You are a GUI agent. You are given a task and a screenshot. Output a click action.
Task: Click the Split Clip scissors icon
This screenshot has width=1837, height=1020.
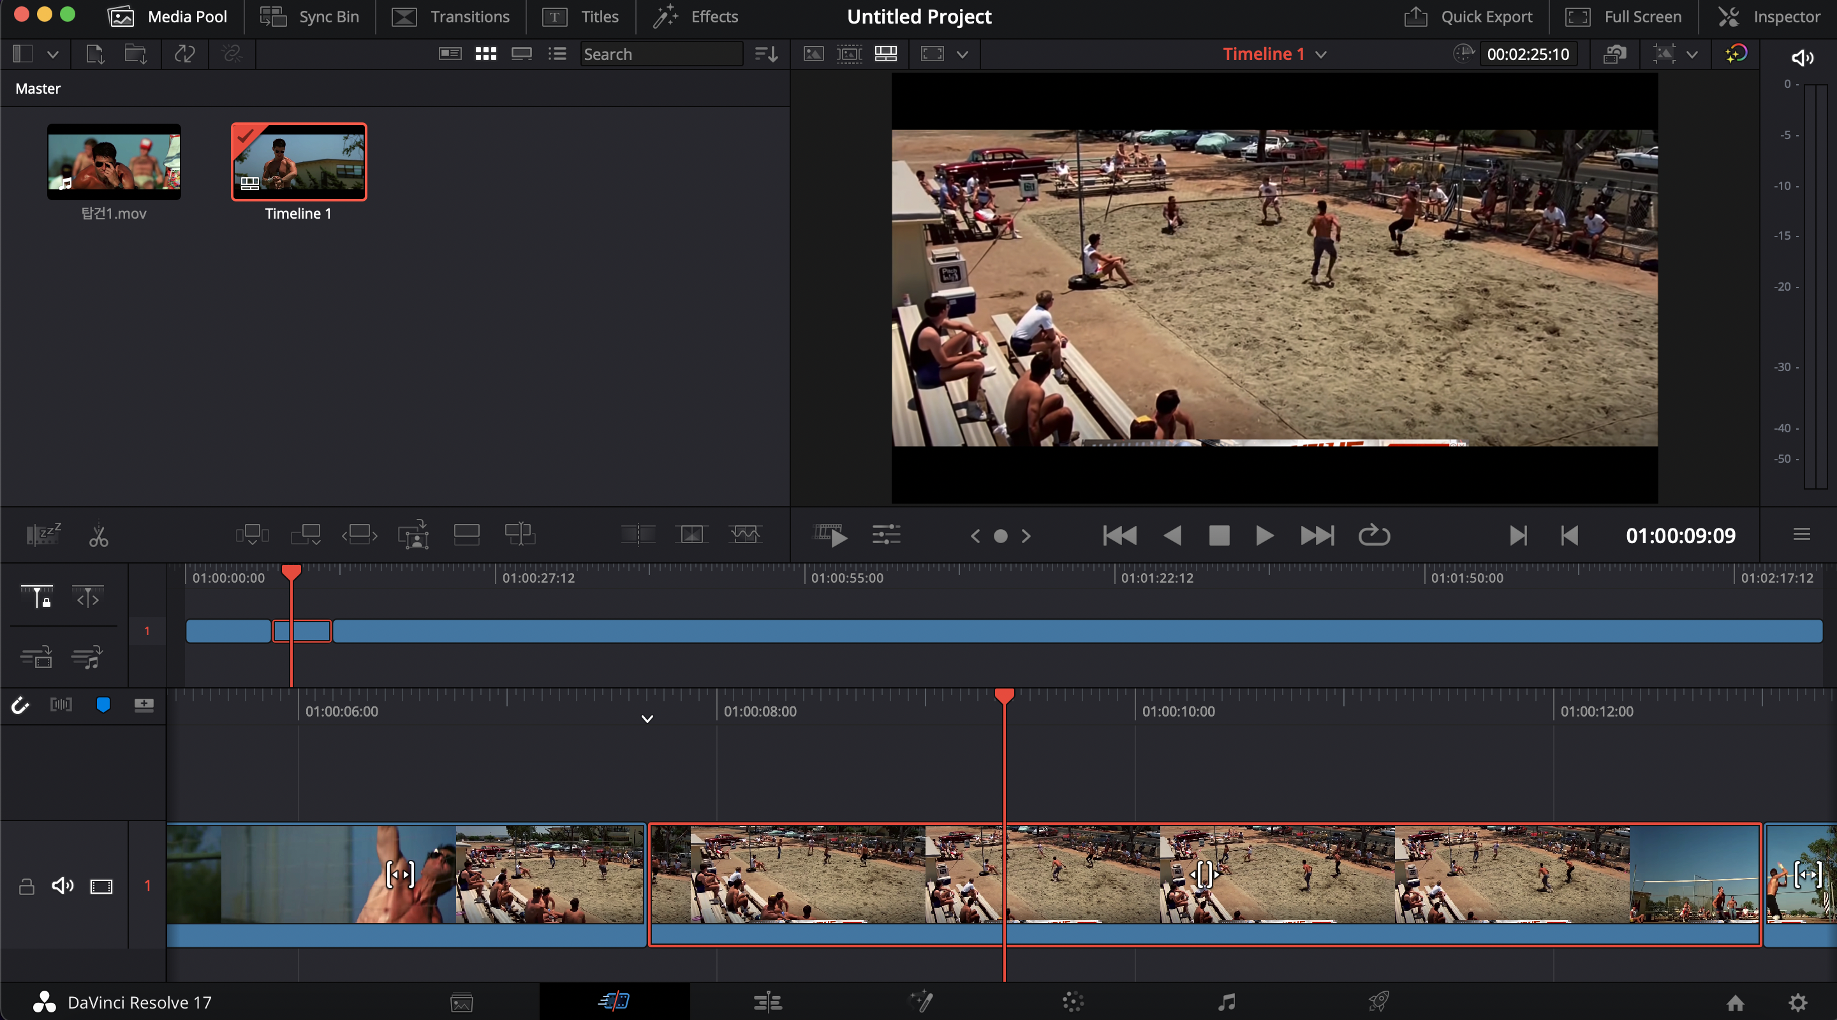[98, 535]
